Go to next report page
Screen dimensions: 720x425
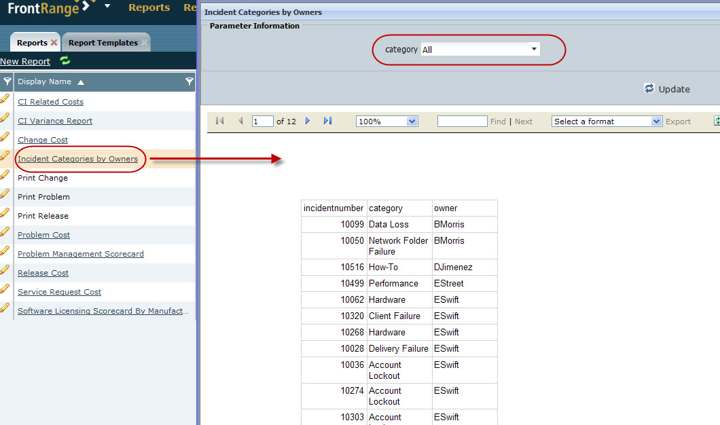coord(308,121)
